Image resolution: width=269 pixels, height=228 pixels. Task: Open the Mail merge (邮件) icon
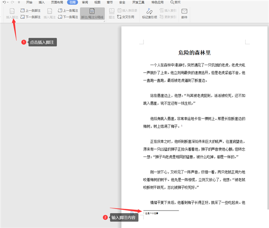click(x=185, y=13)
